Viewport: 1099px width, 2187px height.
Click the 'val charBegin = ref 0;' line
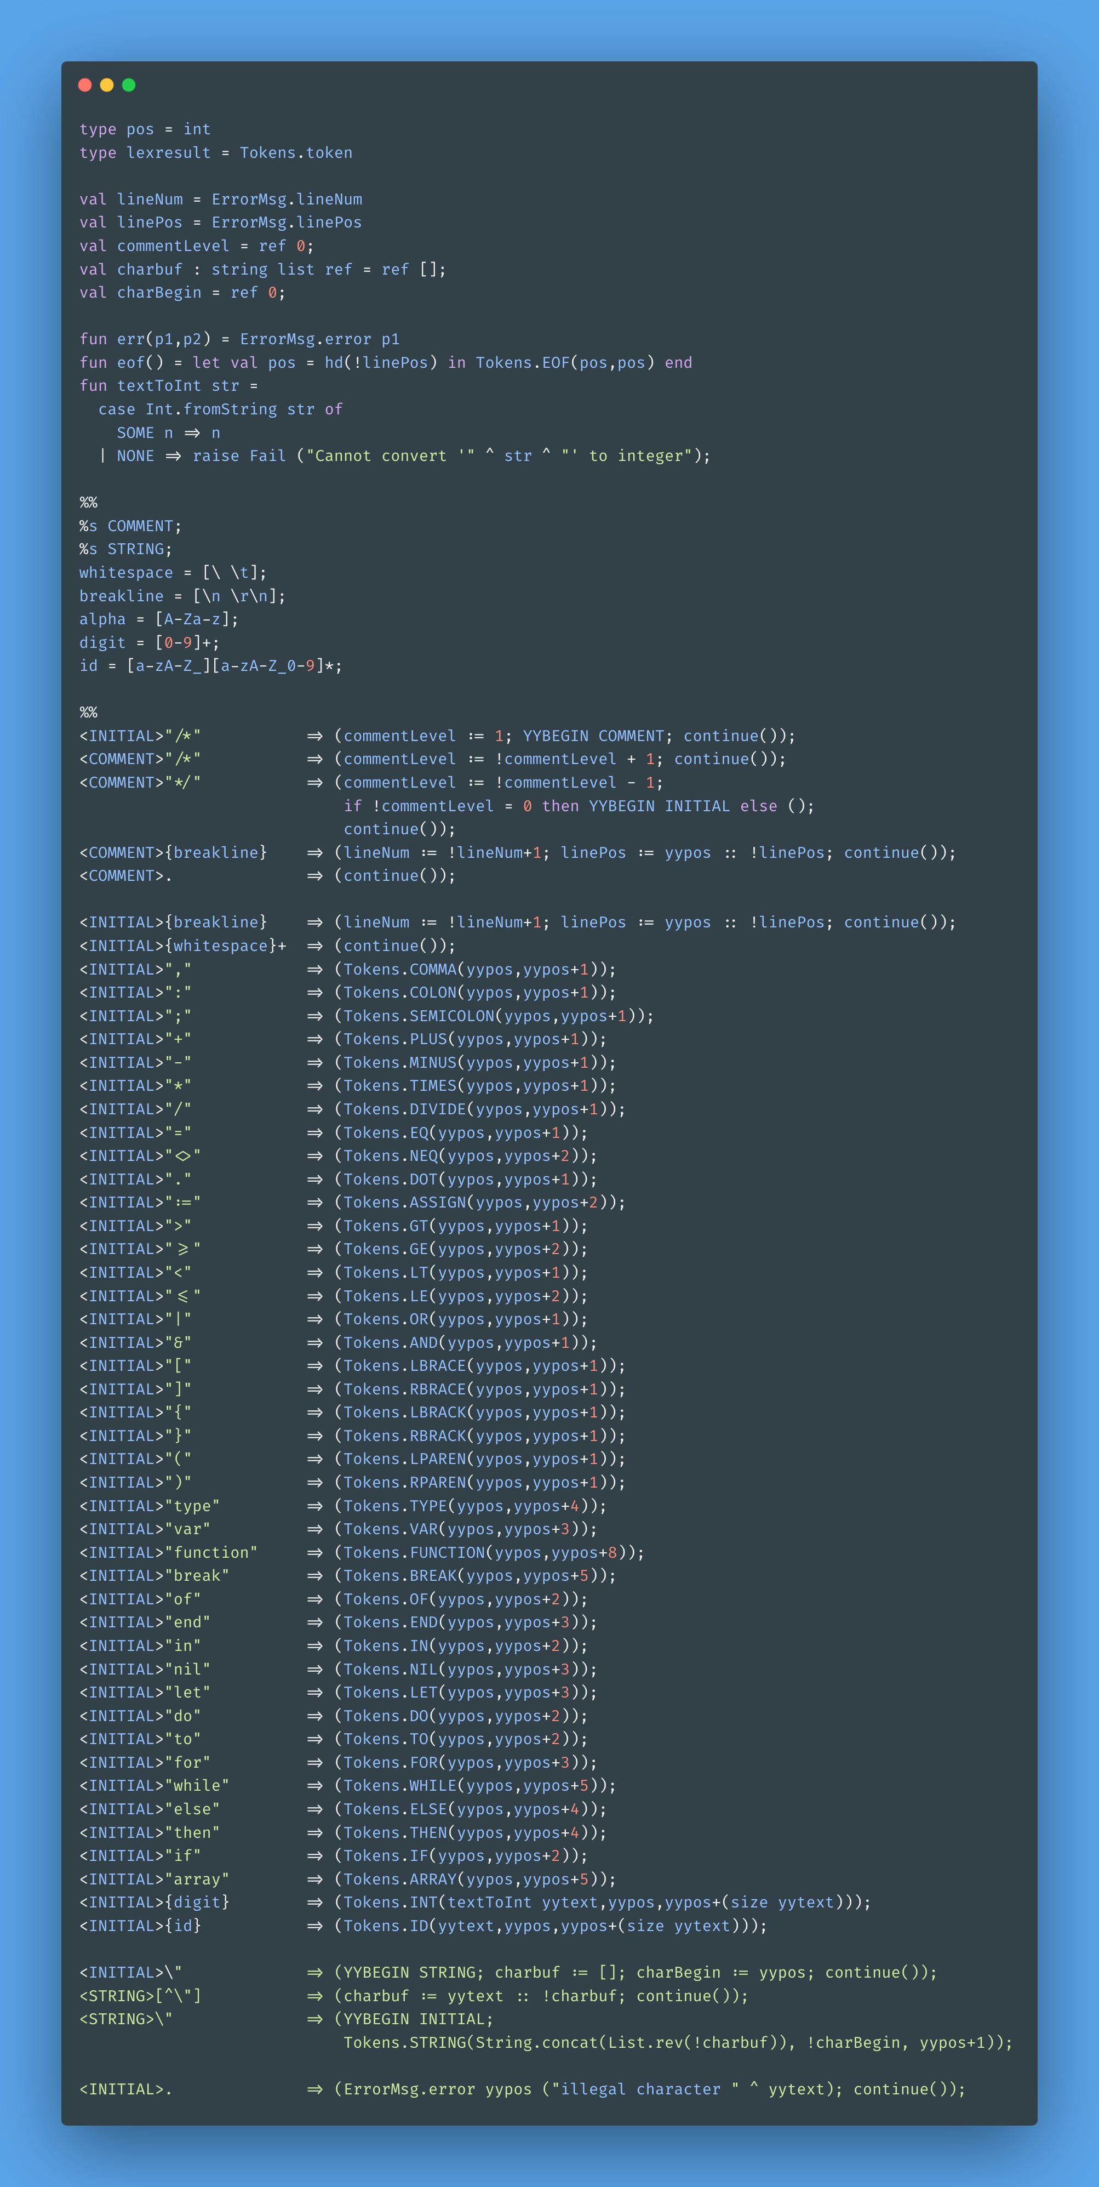coord(182,293)
